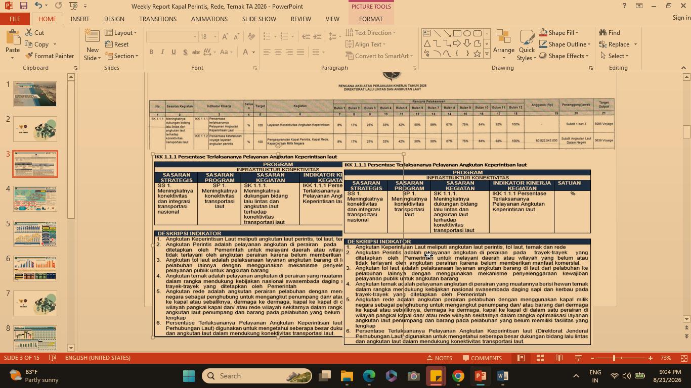Image resolution: width=691 pixels, height=388 pixels.
Task: Open the Quick Styles gallery
Action: [x=527, y=44]
